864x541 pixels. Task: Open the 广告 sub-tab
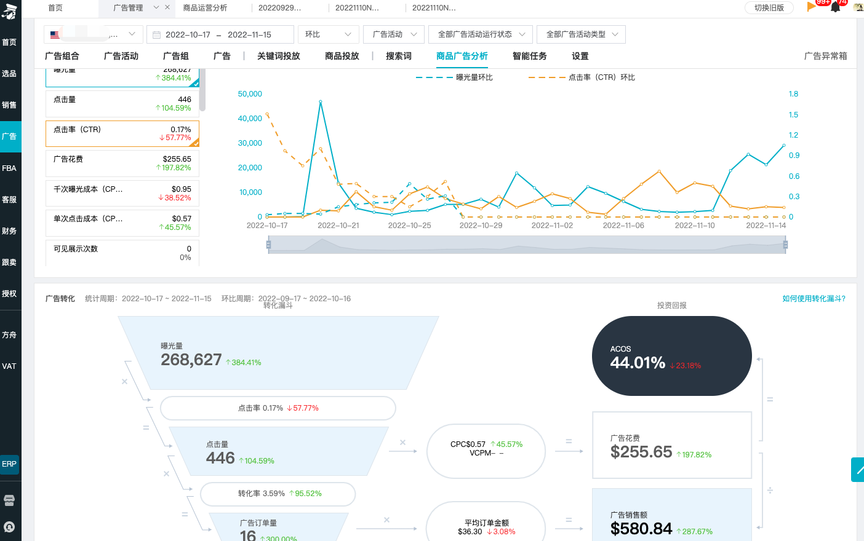pyautogui.click(x=222, y=56)
